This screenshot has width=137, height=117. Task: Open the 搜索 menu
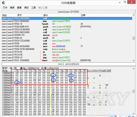pos(12,8)
